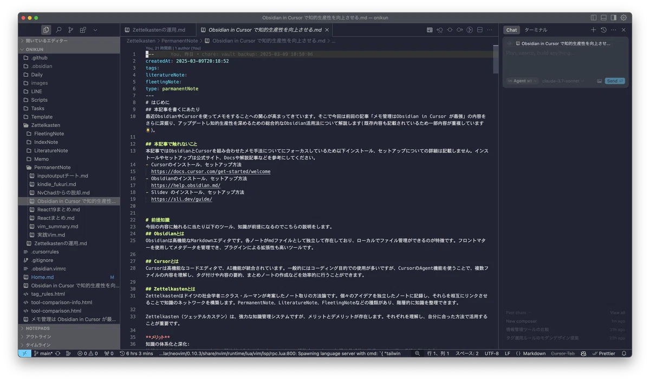650x381 pixels.
Task: Switch to the ターミナル tab
Action: tap(536, 30)
